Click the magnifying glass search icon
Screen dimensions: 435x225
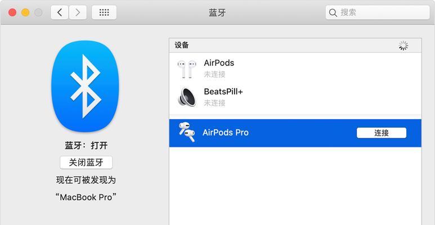click(x=333, y=13)
